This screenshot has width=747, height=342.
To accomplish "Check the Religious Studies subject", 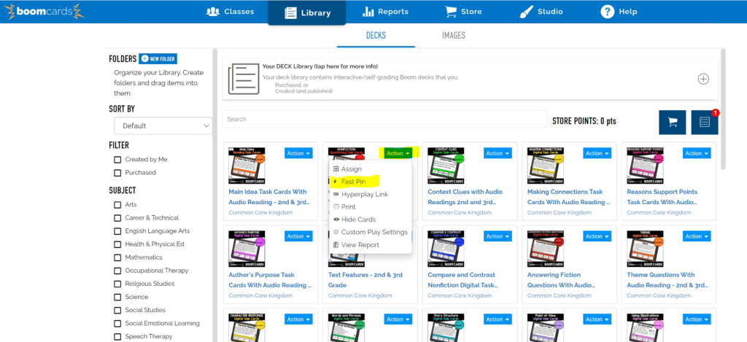I will click(117, 284).
